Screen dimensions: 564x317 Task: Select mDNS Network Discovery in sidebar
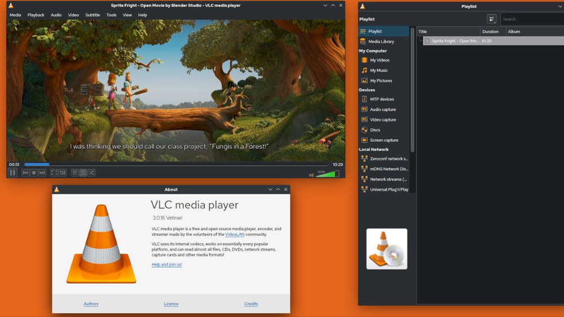point(384,169)
